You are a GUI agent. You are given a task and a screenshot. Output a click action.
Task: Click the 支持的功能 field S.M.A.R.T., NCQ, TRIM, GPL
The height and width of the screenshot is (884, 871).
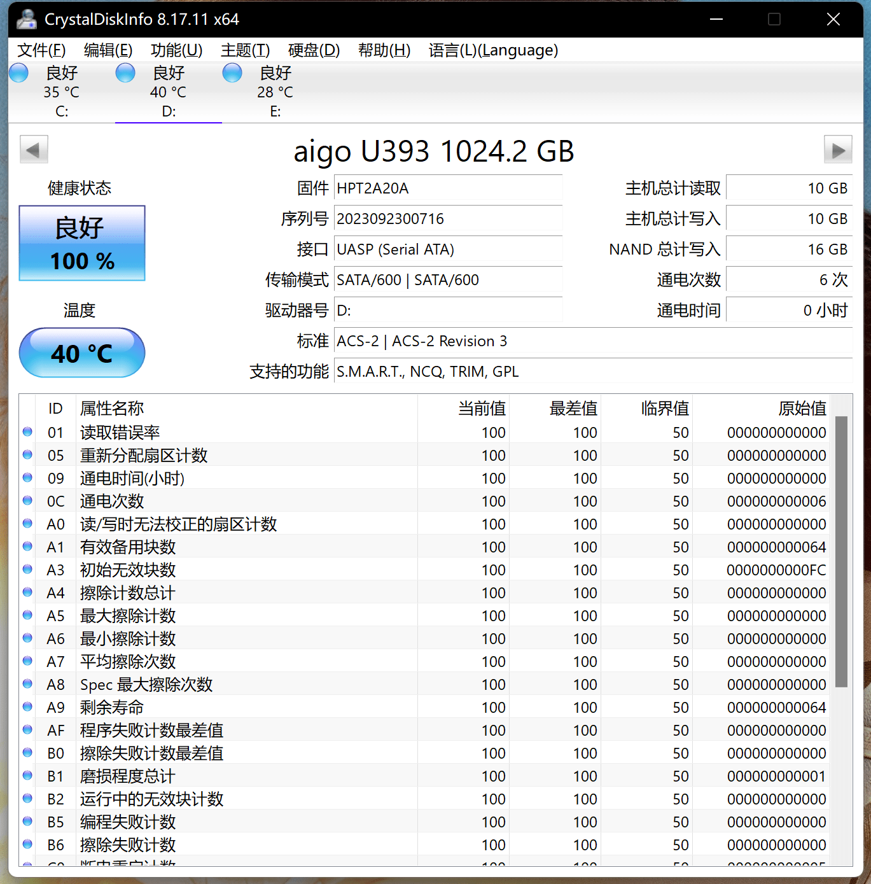click(x=593, y=372)
